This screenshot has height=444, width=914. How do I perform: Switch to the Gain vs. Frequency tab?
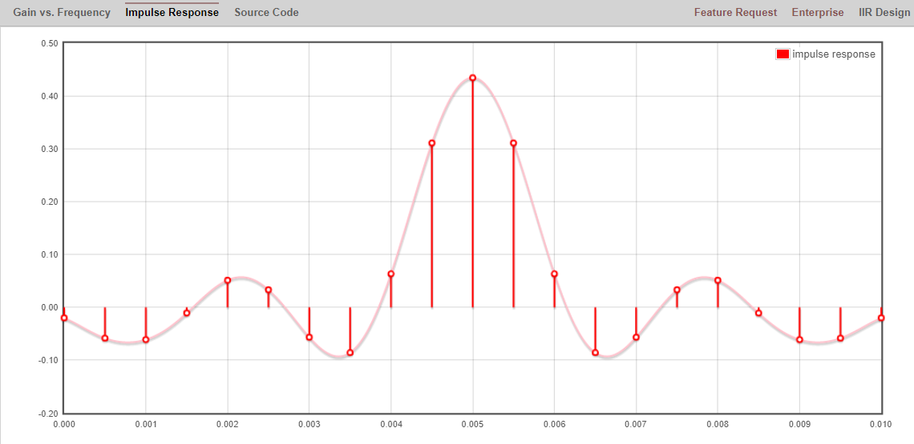click(x=62, y=13)
